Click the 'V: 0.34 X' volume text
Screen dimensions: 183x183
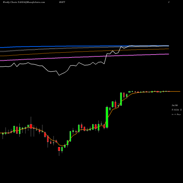click(177, 110)
